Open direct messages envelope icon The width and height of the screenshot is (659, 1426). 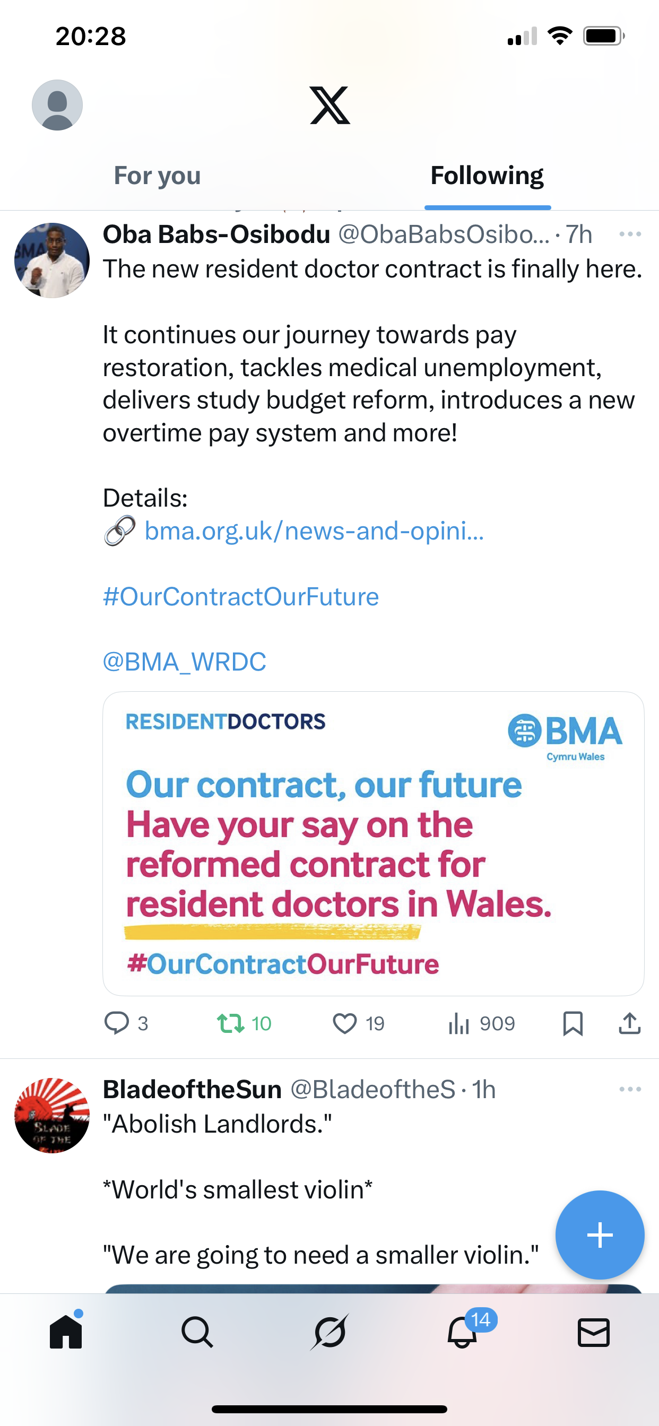pyautogui.click(x=594, y=1332)
